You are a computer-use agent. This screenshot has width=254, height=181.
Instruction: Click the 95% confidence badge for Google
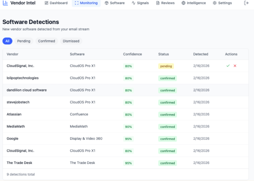tap(128, 139)
